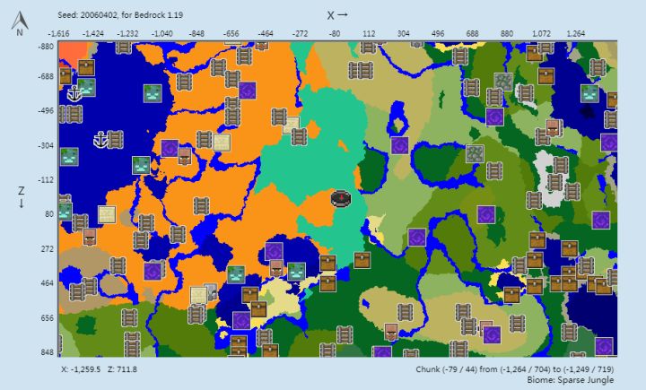This screenshot has height=390, width=646.
Task: Click the "Z ↓" axis heading
Action: 21,196
